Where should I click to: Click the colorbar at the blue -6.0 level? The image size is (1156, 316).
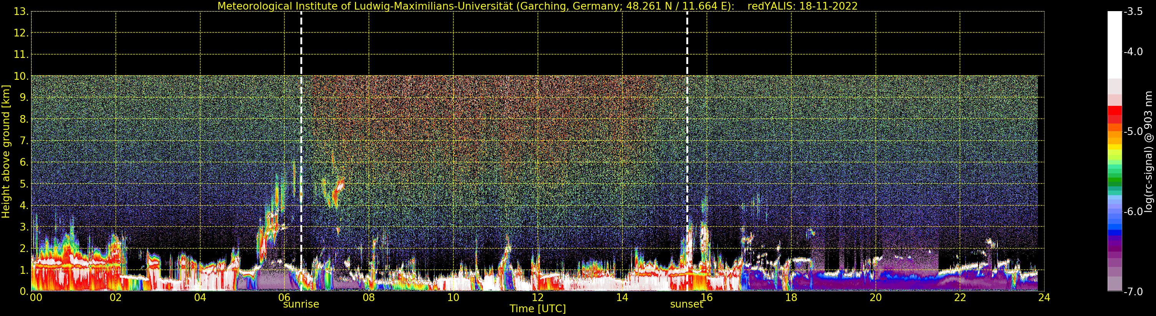(1115, 212)
